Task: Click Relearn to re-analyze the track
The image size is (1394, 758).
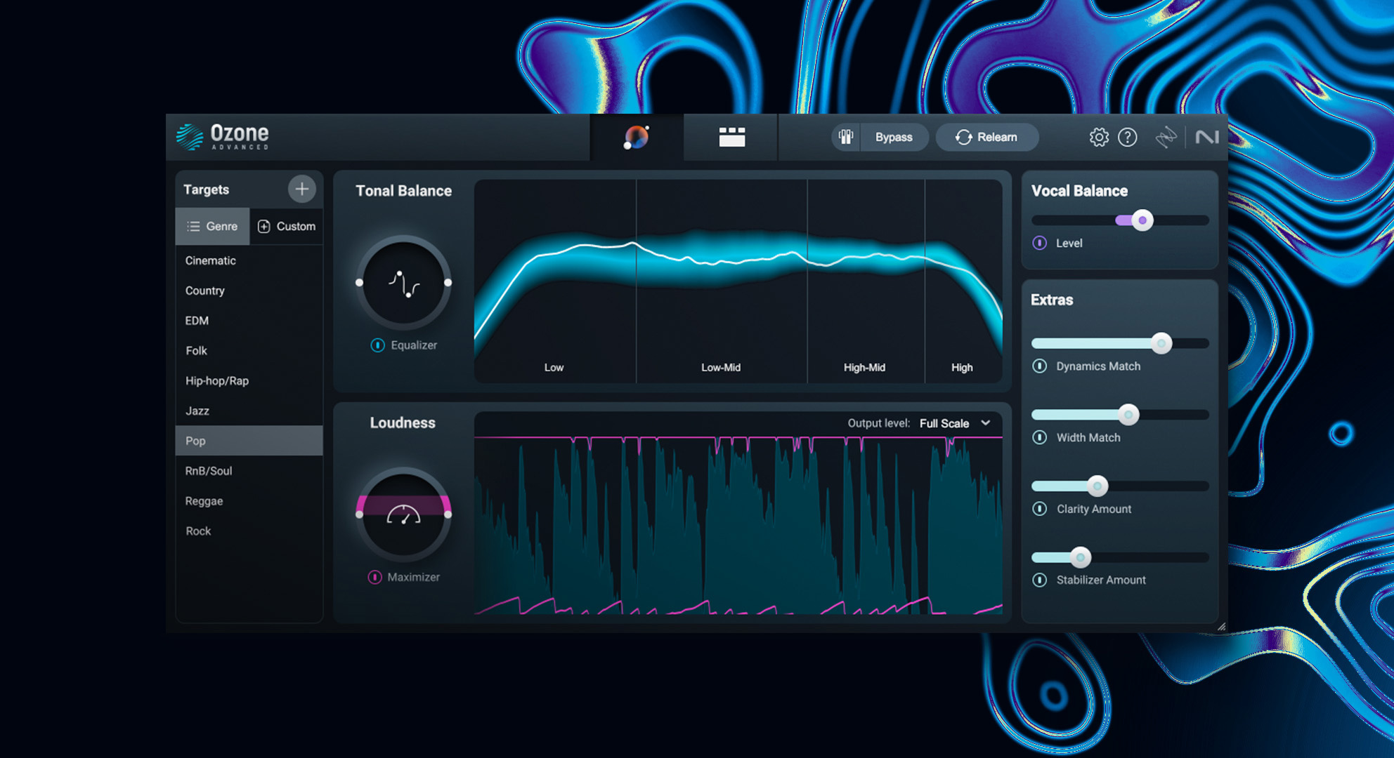Action: coord(987,137)
